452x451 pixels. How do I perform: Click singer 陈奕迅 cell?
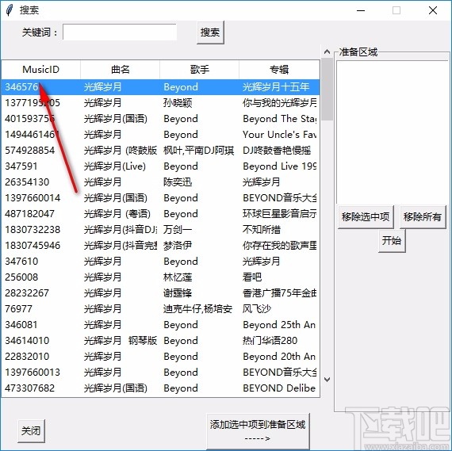coord(178,182)
